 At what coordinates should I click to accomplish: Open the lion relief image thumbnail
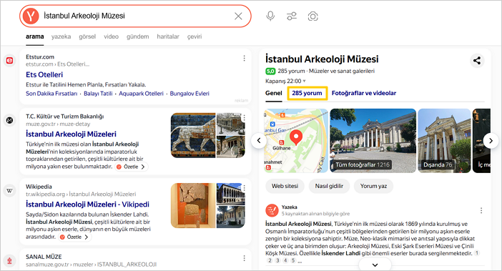point(193,135)
